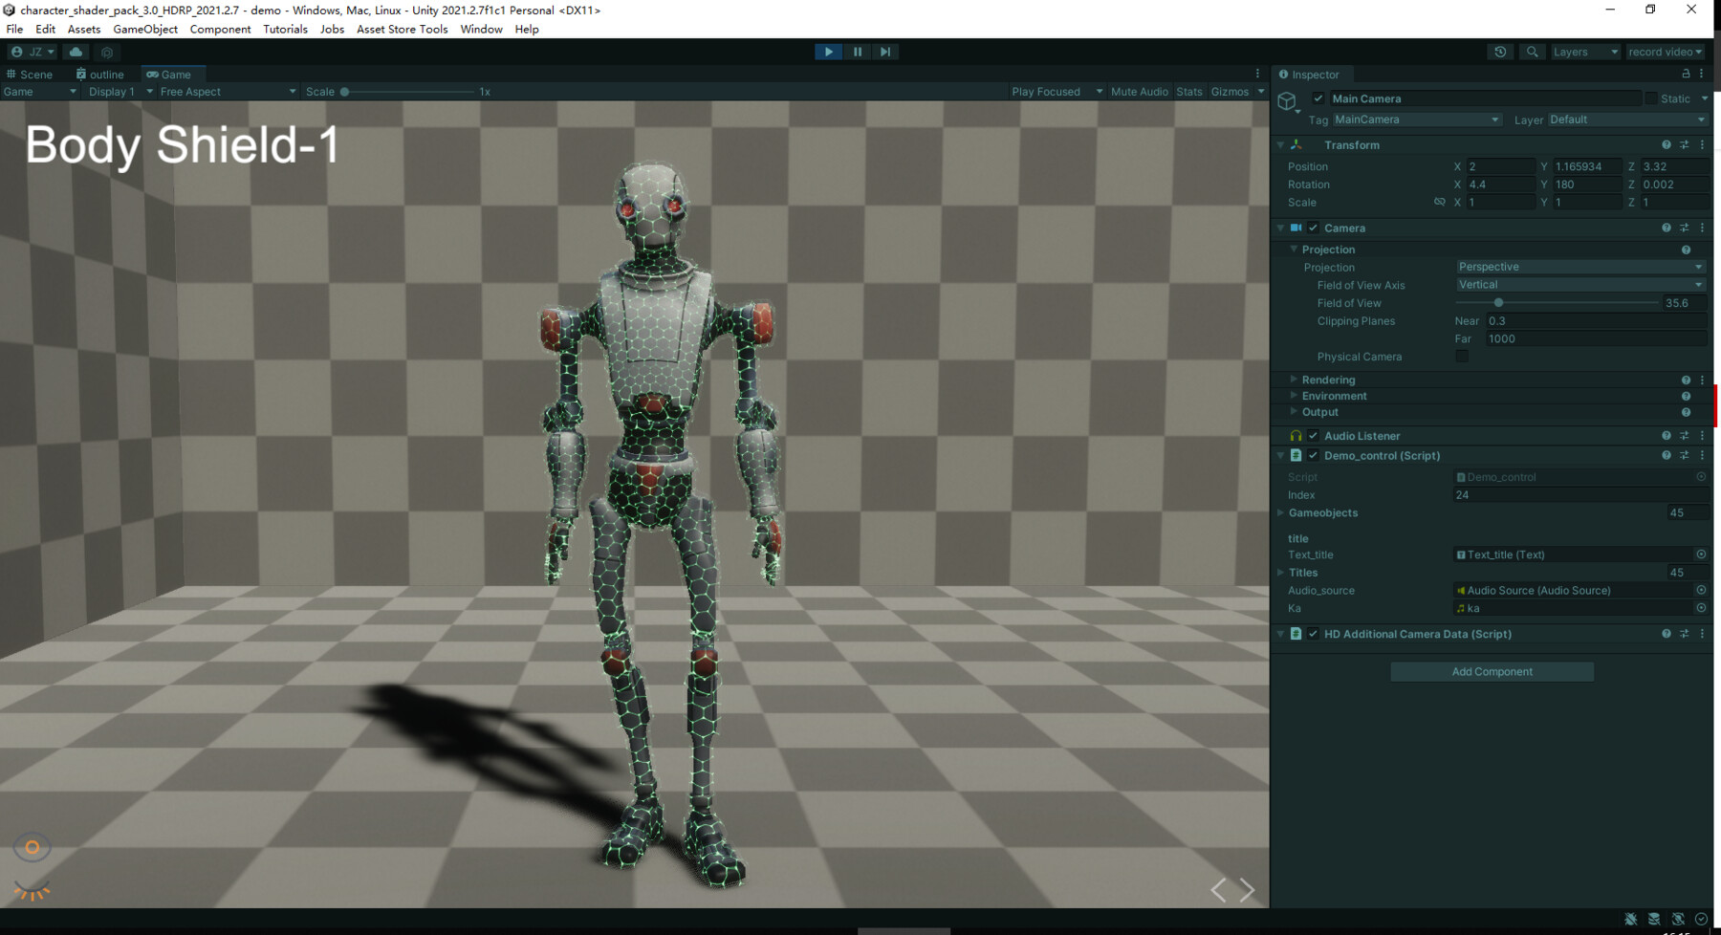Enable the Physical Camera checkbox
Viewport: 1721px width, 935px height.
tap(1462, 356)
